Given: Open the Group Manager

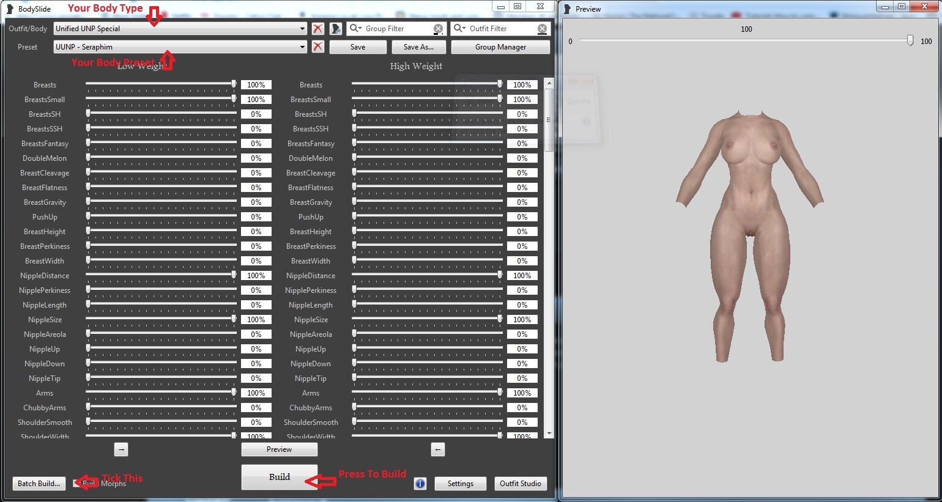Looking at the screenshot, I should (500, 47).
